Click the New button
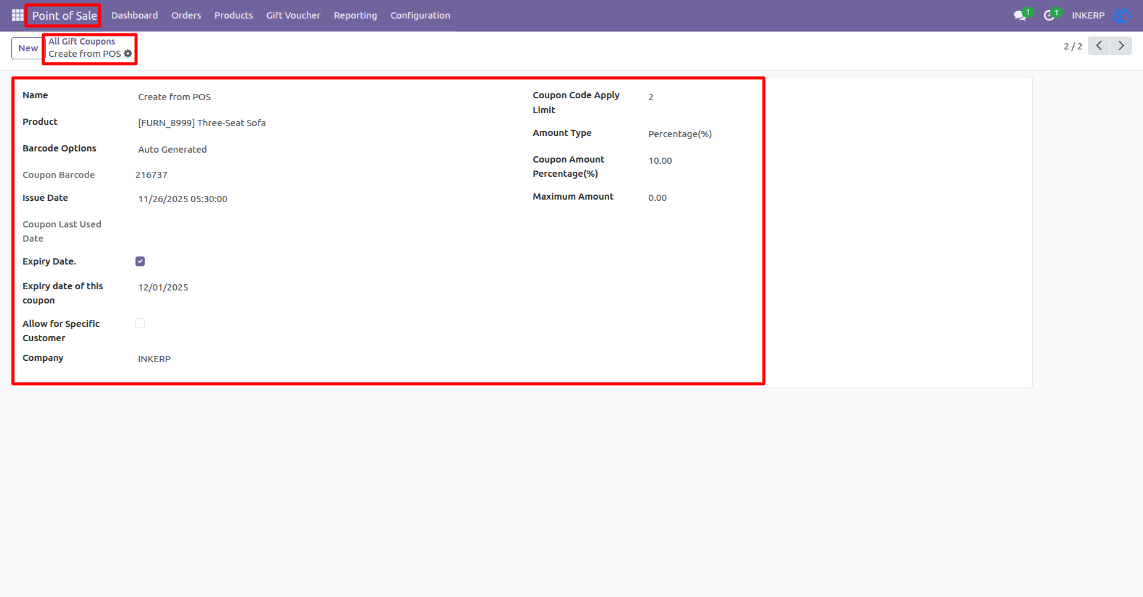This screenshot has width=1143, height=597. point(28,48)
